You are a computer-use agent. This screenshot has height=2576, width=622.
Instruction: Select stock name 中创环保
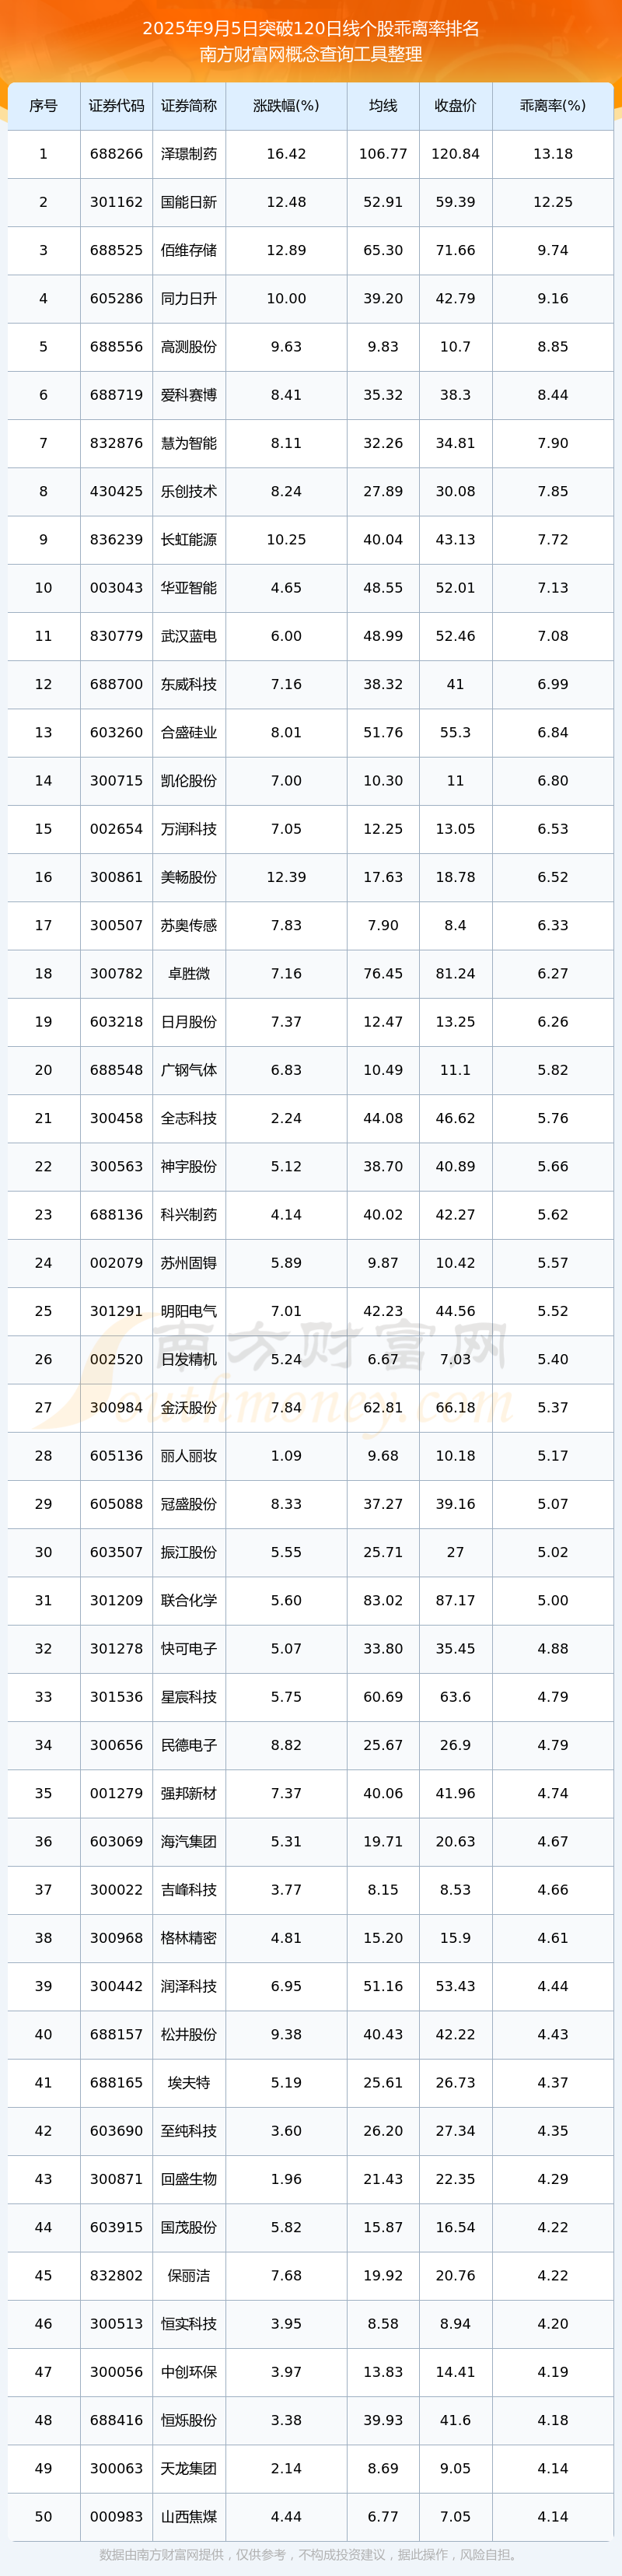pyautogui.click(x=189, y=2371)
